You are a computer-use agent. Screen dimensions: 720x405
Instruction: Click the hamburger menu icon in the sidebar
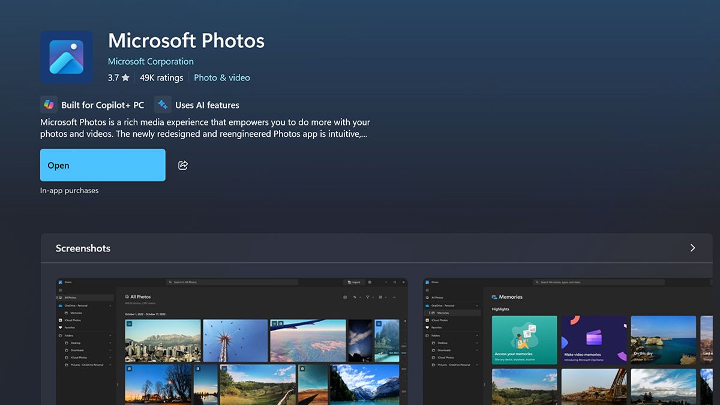(61, 290)
